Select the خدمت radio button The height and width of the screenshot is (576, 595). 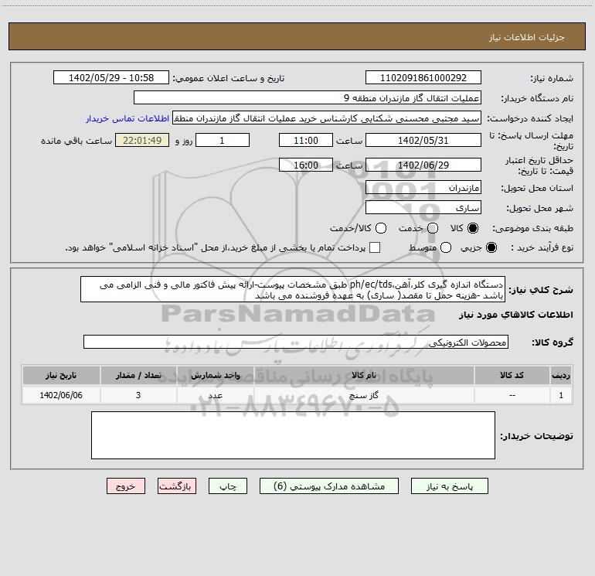pyautogui.click(x=433, y=228)
